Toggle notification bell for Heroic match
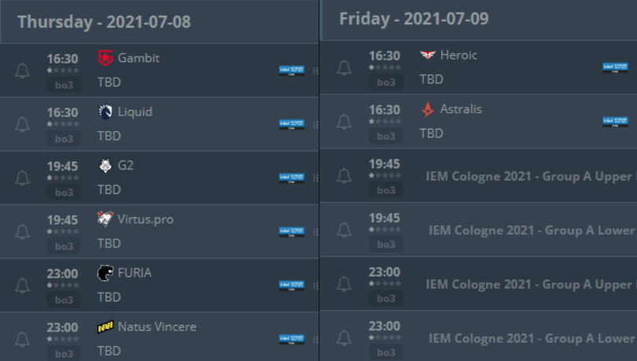Image resolution: width=637 pixels, height=361 pixels. tap(344, 68)
